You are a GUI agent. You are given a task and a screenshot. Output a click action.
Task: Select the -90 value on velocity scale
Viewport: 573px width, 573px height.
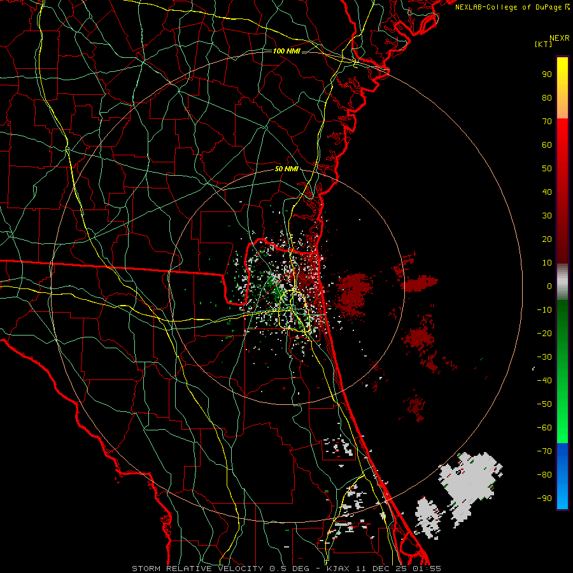[x=544, y=499]
